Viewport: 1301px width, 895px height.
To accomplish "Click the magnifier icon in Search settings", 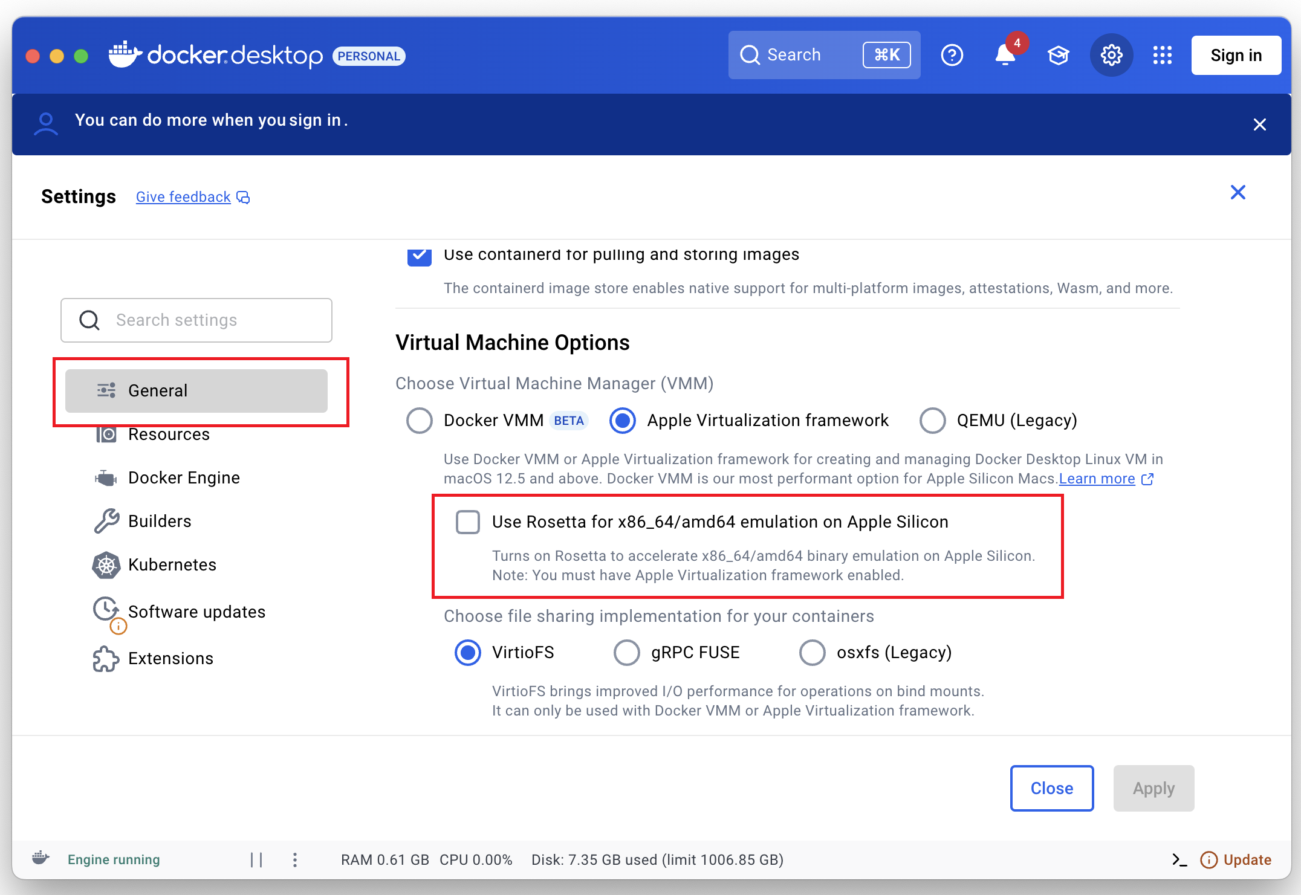I will (89, 320).
